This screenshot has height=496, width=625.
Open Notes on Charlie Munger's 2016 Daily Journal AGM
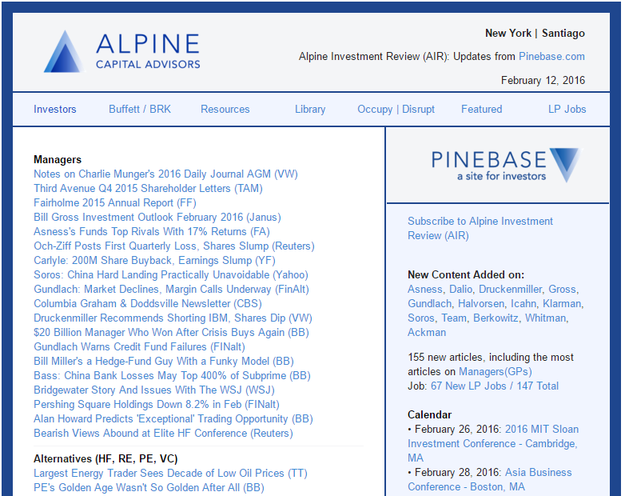(165, 174)
